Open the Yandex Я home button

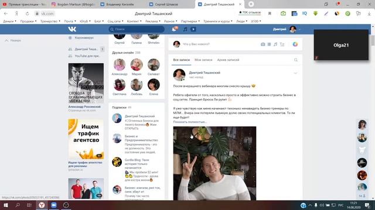(16, 13)
